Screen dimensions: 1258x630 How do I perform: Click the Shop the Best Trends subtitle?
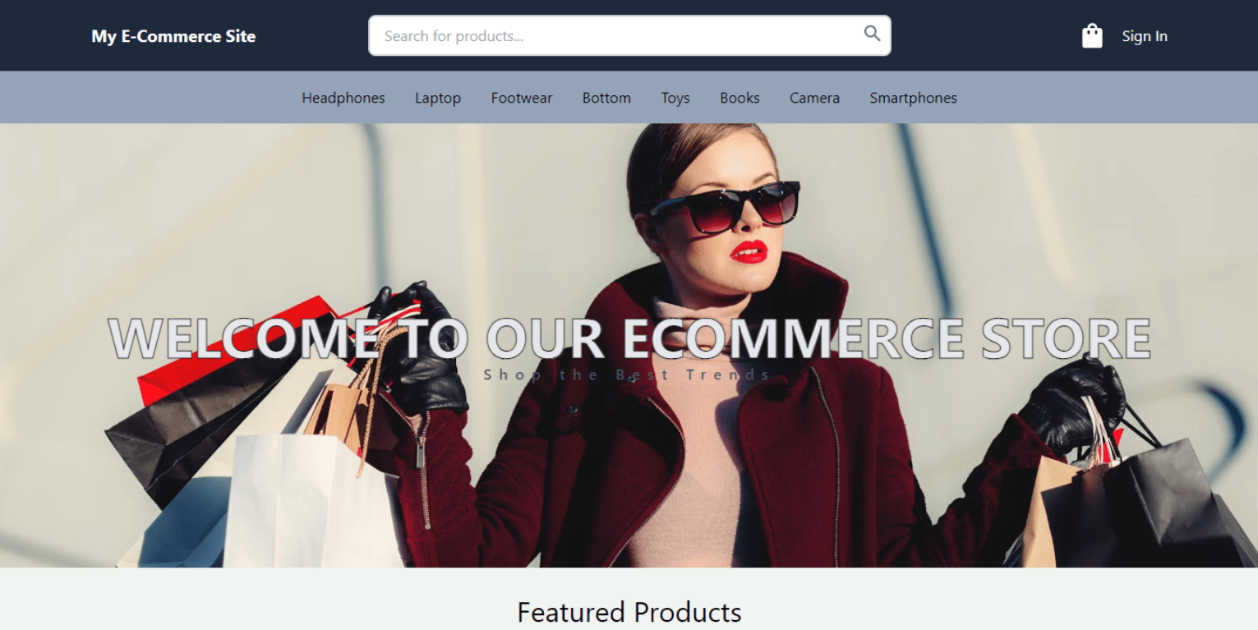click(x=626, y=375)
